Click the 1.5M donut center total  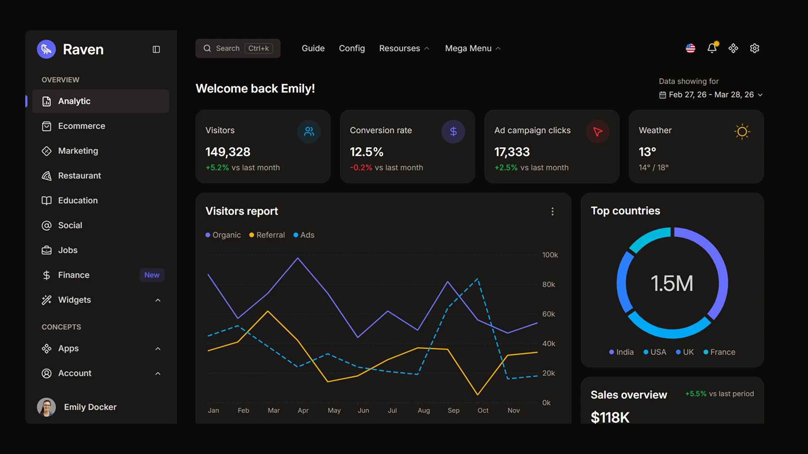(672, 283)
